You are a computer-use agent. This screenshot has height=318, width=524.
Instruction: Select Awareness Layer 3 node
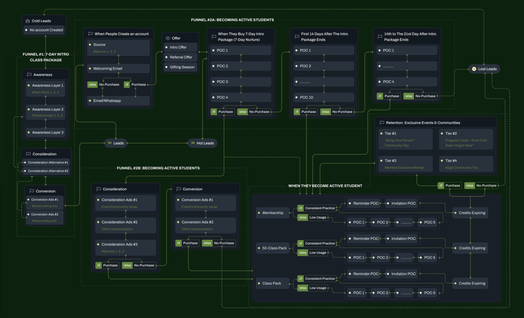coord(45,132)
